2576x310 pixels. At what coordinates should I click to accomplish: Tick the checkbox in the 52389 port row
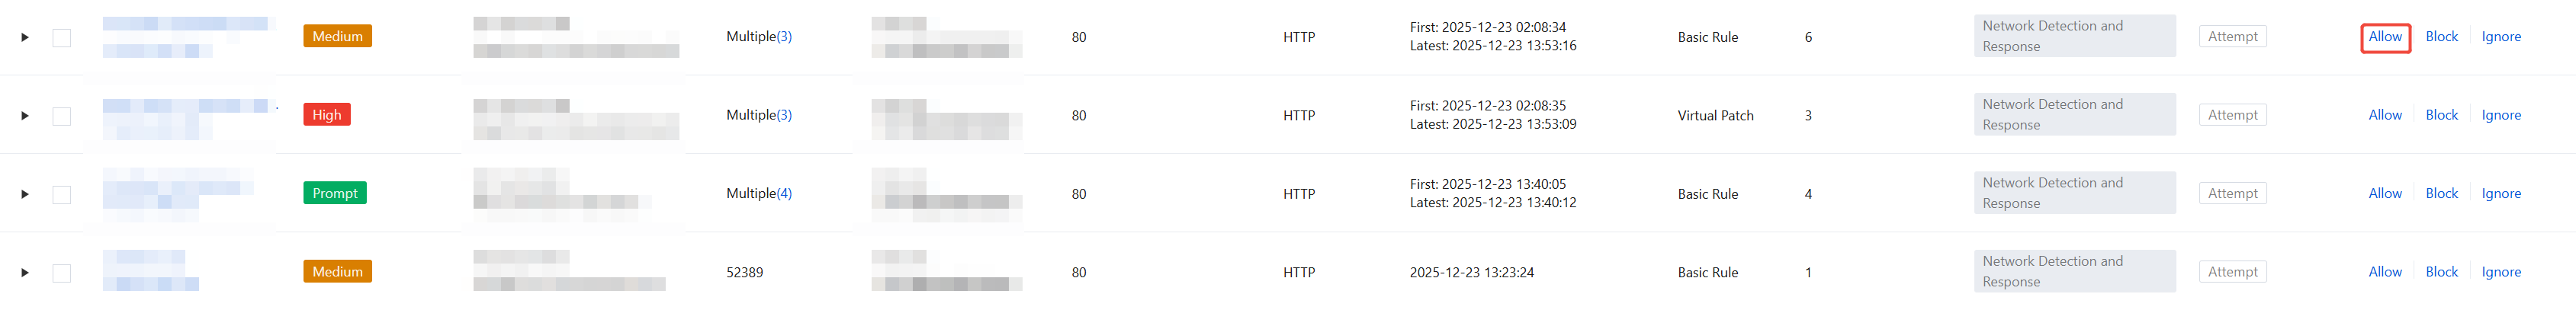point(62,273)
